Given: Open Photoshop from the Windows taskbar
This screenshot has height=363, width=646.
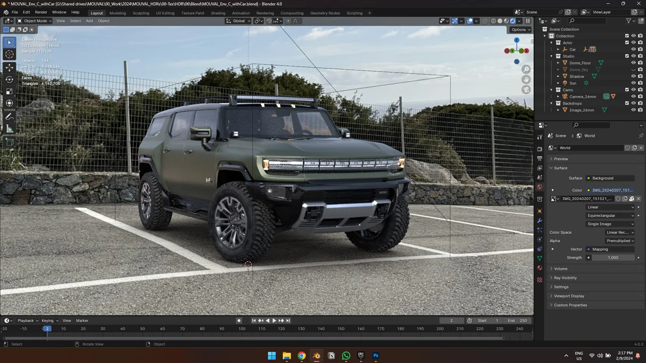Looking at the screenshot, I should click(375, 355).
